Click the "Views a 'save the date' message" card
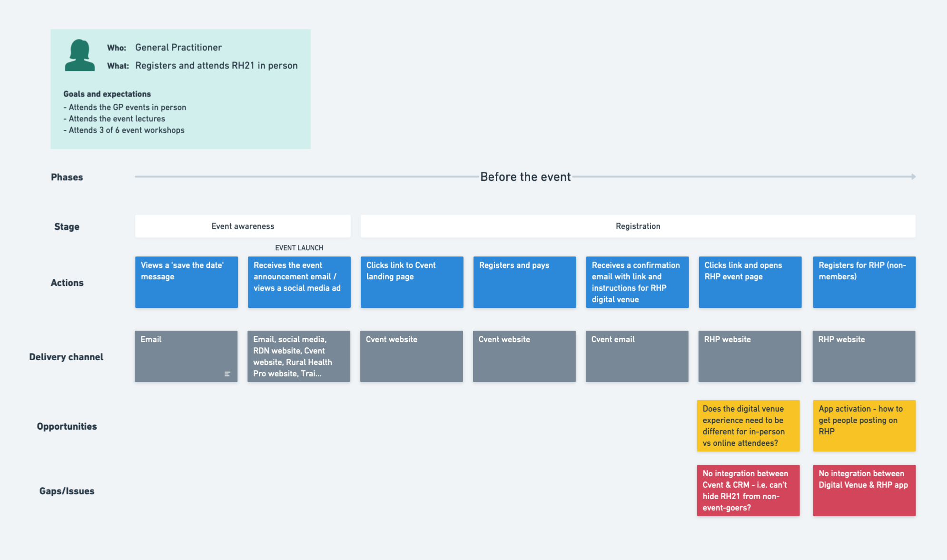This screenshot has height=560, width=947. coord(186,282)
